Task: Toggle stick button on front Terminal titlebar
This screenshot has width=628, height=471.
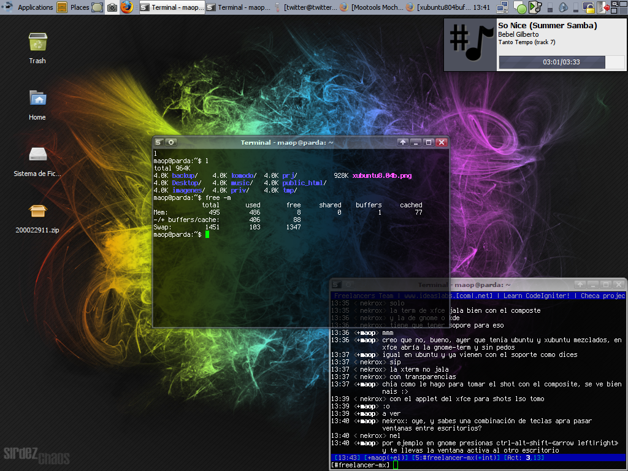Action: (x=171, y=142)
